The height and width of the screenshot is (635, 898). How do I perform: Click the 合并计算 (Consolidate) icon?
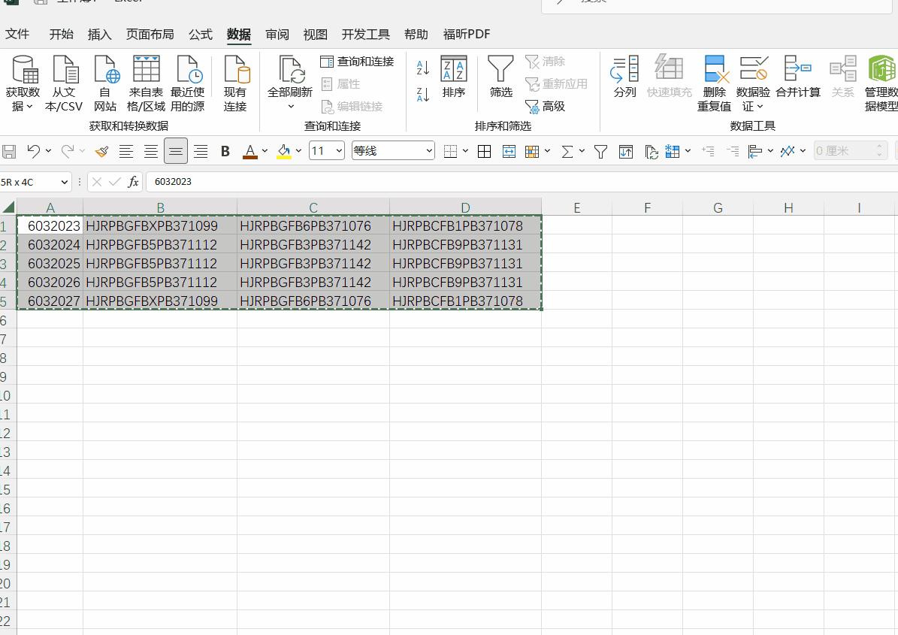point(798,77)
